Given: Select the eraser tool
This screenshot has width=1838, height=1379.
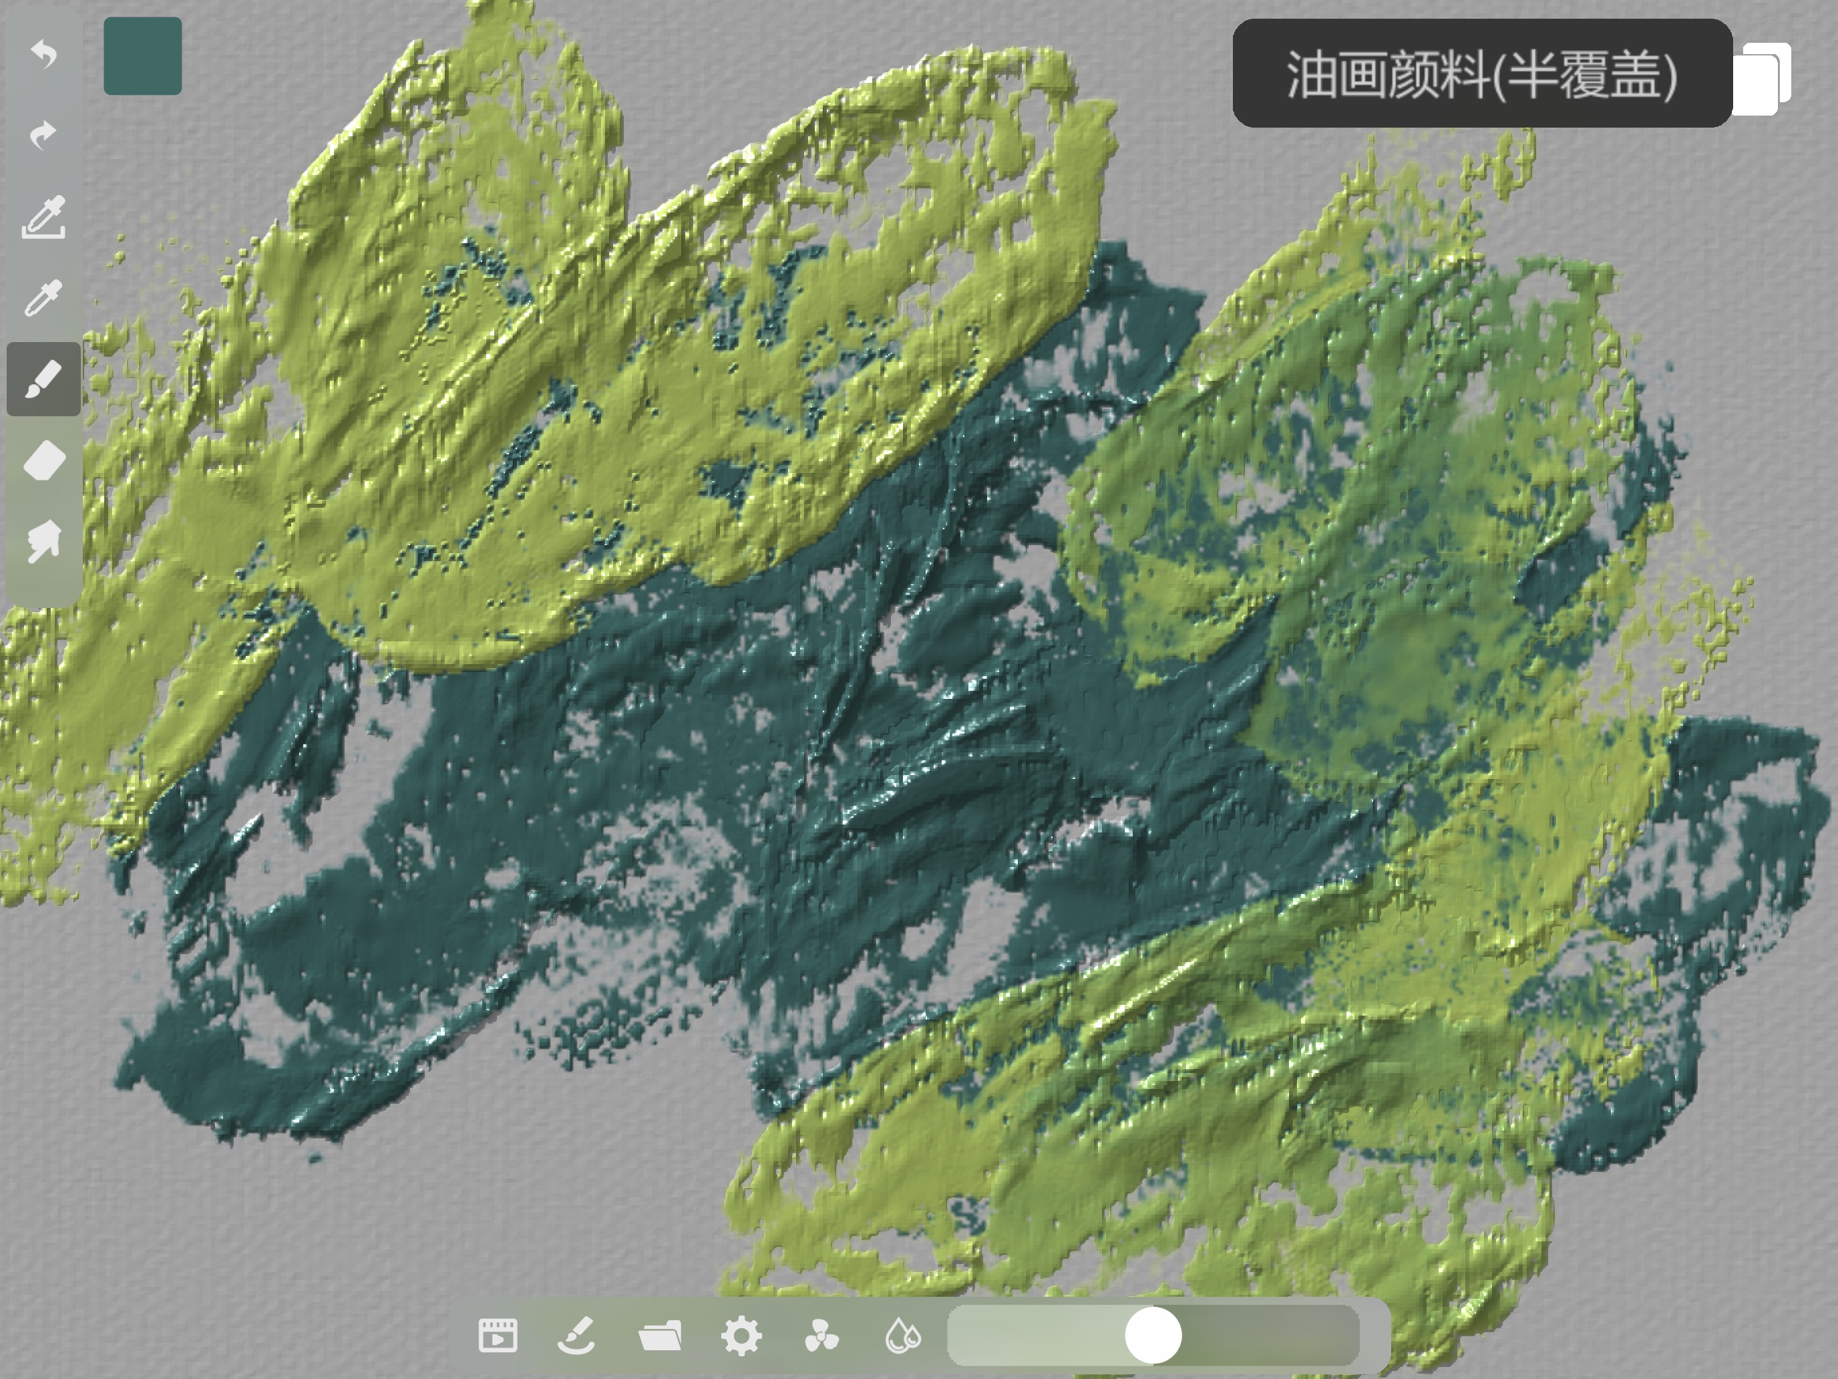Looking at the screenshot, I should click(x=44, y=460).
